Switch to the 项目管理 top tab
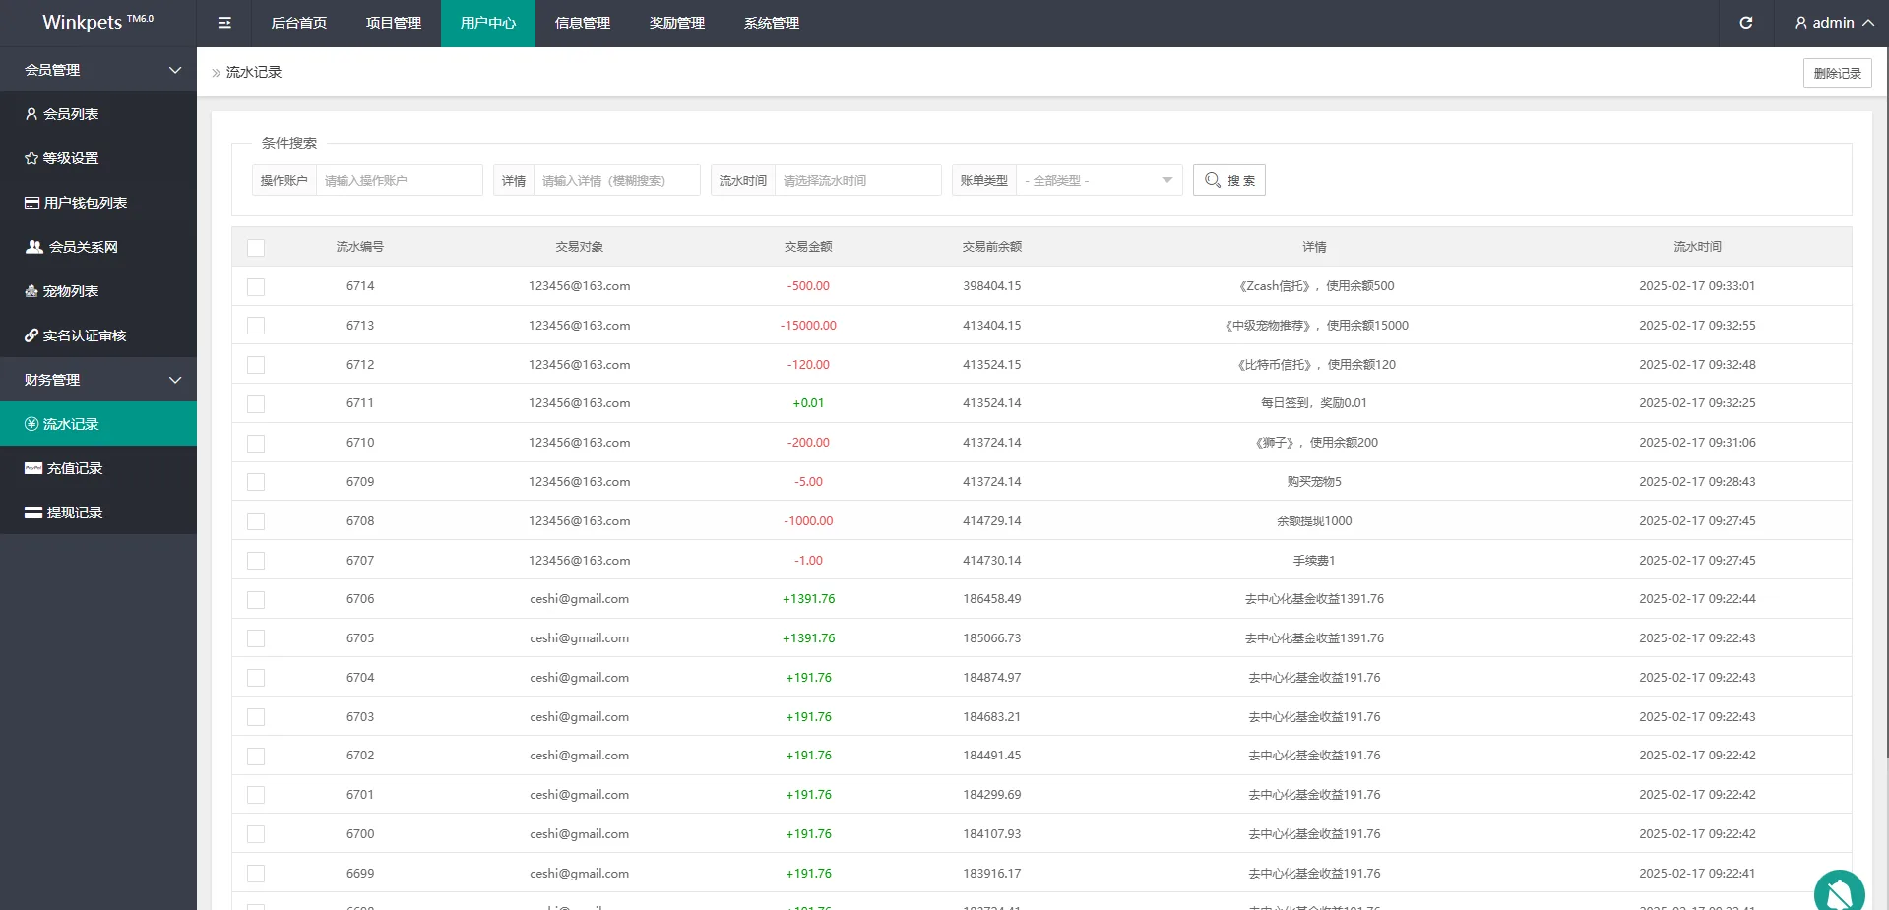The width and height of the screenshot is (1889, 910). (394, 23)
